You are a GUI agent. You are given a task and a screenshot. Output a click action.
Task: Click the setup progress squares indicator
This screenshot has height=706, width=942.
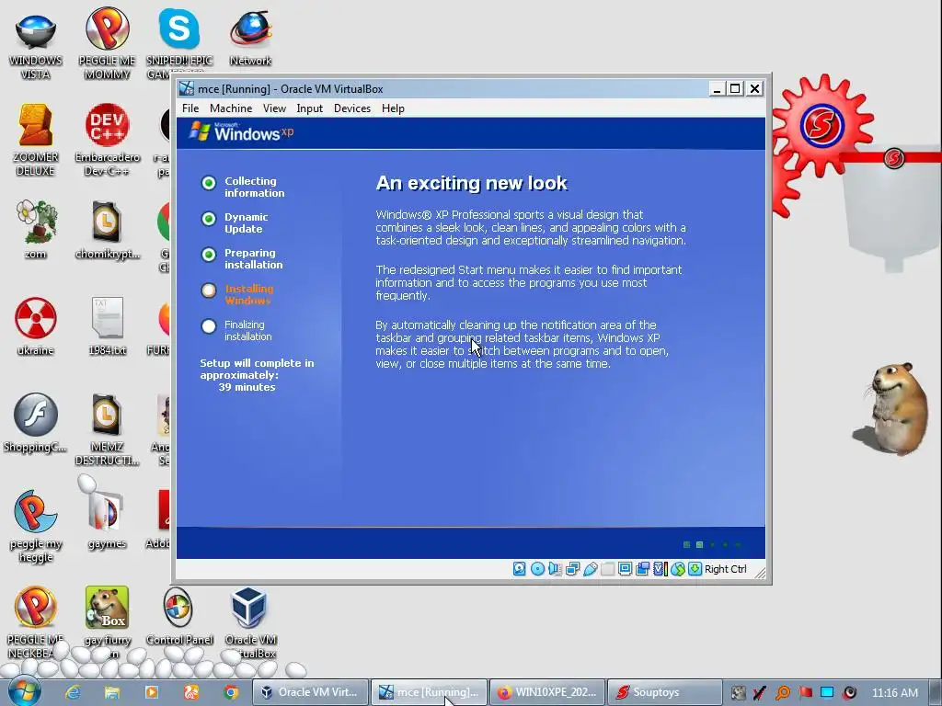click(x=712, y=544)
